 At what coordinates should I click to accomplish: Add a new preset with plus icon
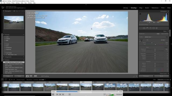[x=24, y=35]
